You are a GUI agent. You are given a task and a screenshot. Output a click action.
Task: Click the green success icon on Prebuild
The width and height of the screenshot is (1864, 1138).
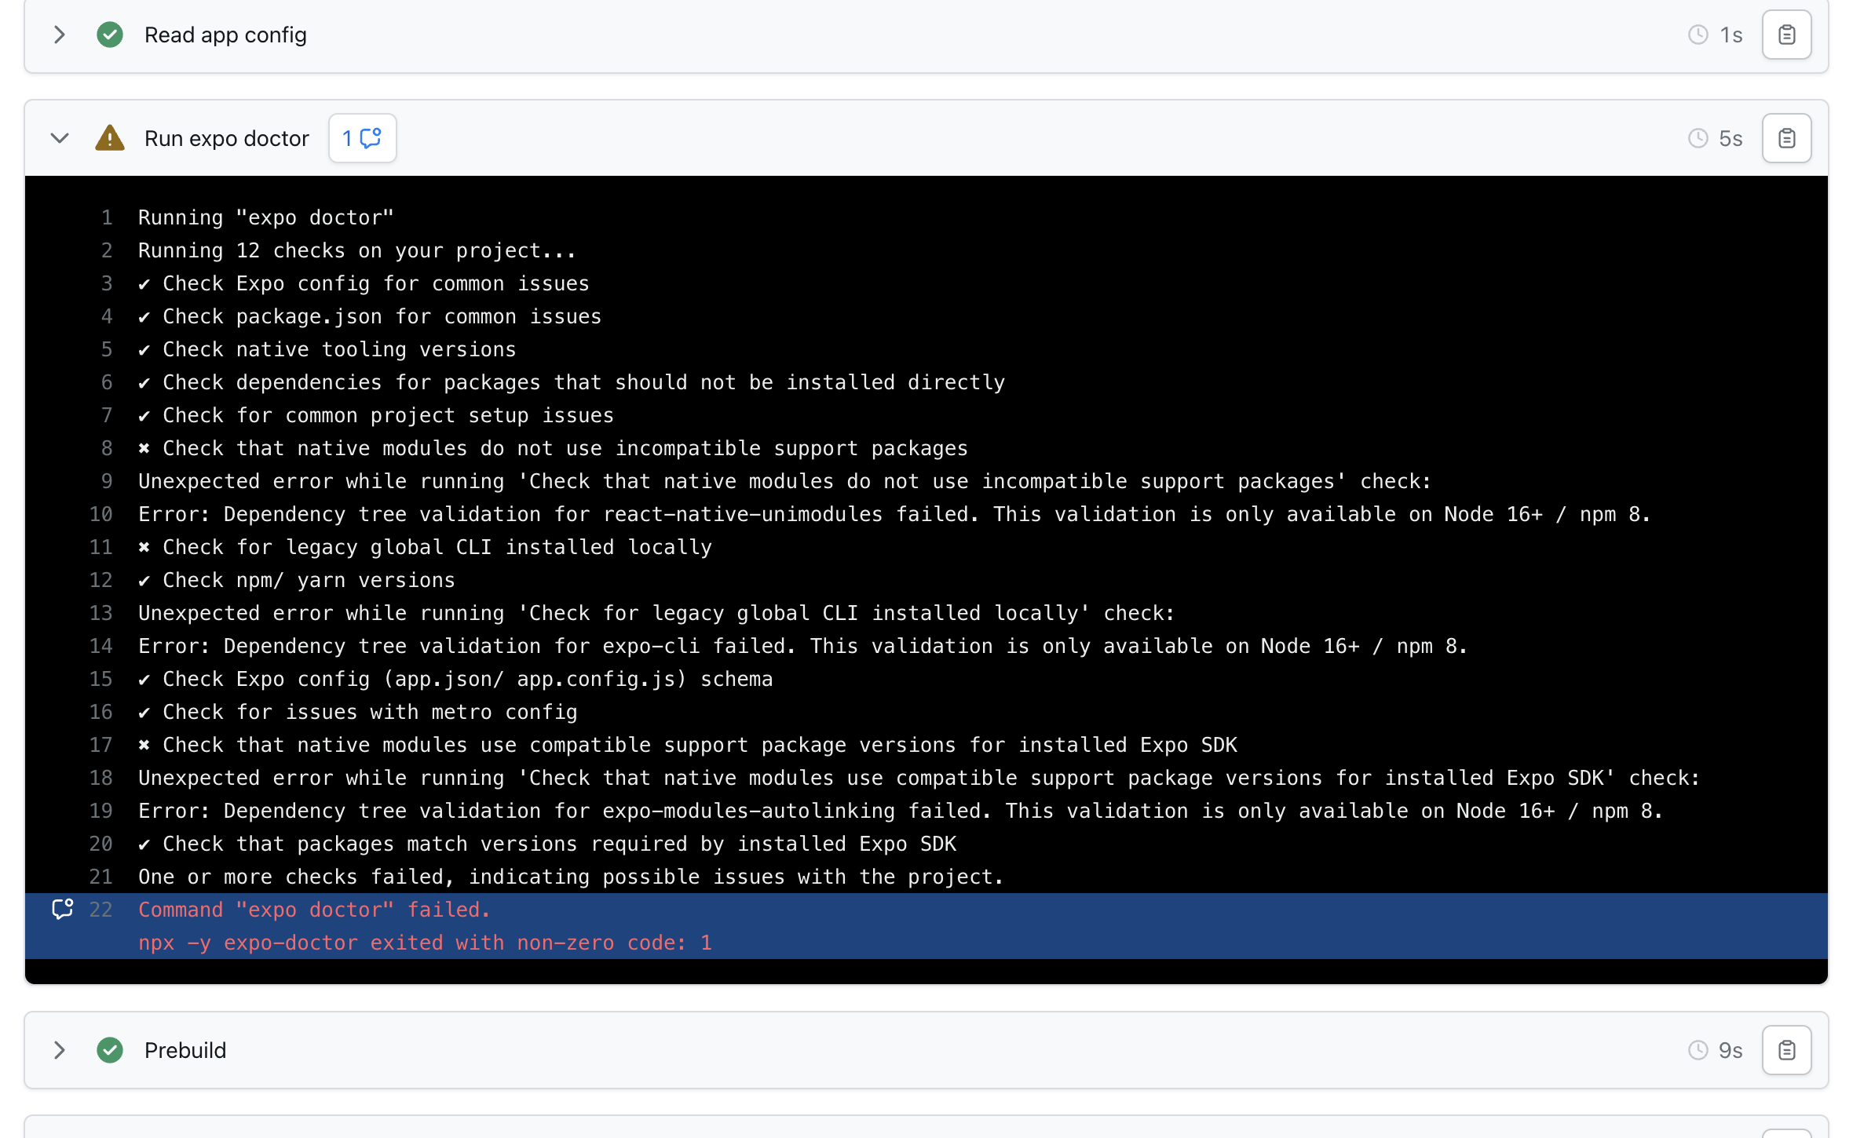click(x=110, y=1050)
